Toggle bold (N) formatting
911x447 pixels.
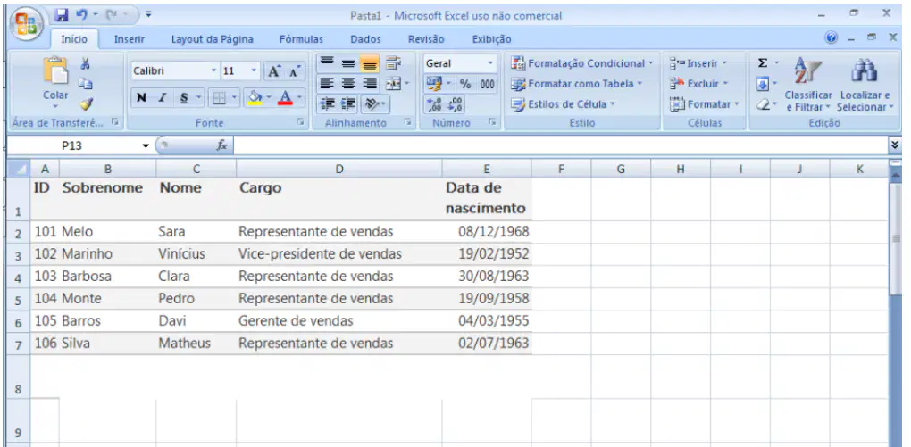coord(141,97)
